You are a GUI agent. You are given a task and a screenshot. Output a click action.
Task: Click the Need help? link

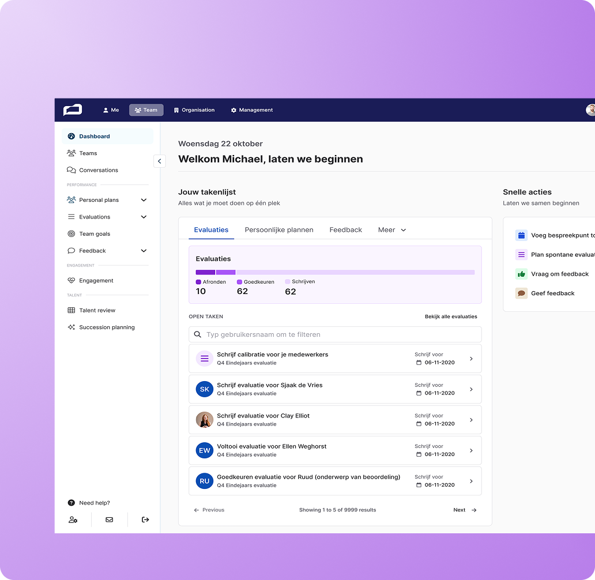click(x=95, y=503)
